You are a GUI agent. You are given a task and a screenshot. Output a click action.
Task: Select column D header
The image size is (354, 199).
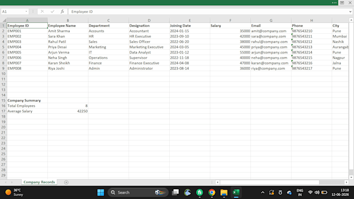[x=149, y=20]
